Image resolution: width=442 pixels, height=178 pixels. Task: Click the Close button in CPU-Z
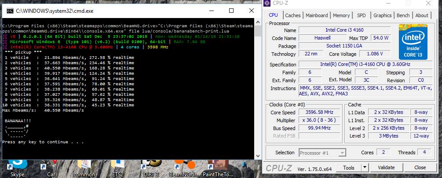[420, 168]
